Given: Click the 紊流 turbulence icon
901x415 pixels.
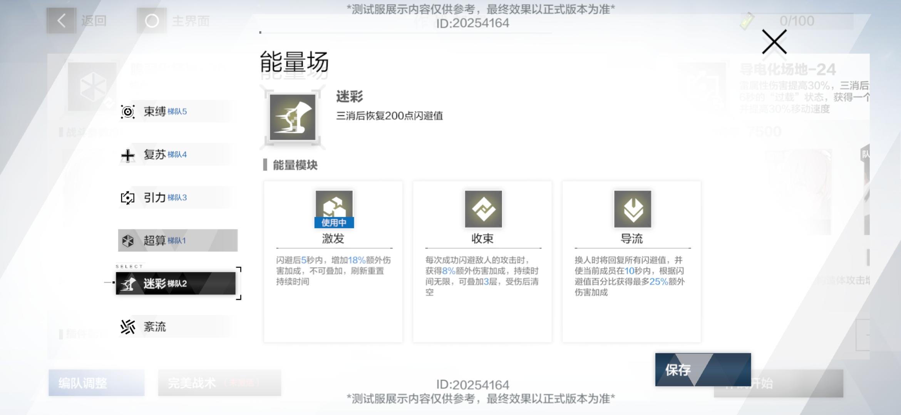Looking at the screenshot, I should click(127, 327).
